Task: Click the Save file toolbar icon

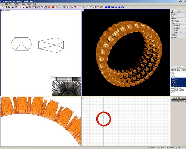Action: 9,7
